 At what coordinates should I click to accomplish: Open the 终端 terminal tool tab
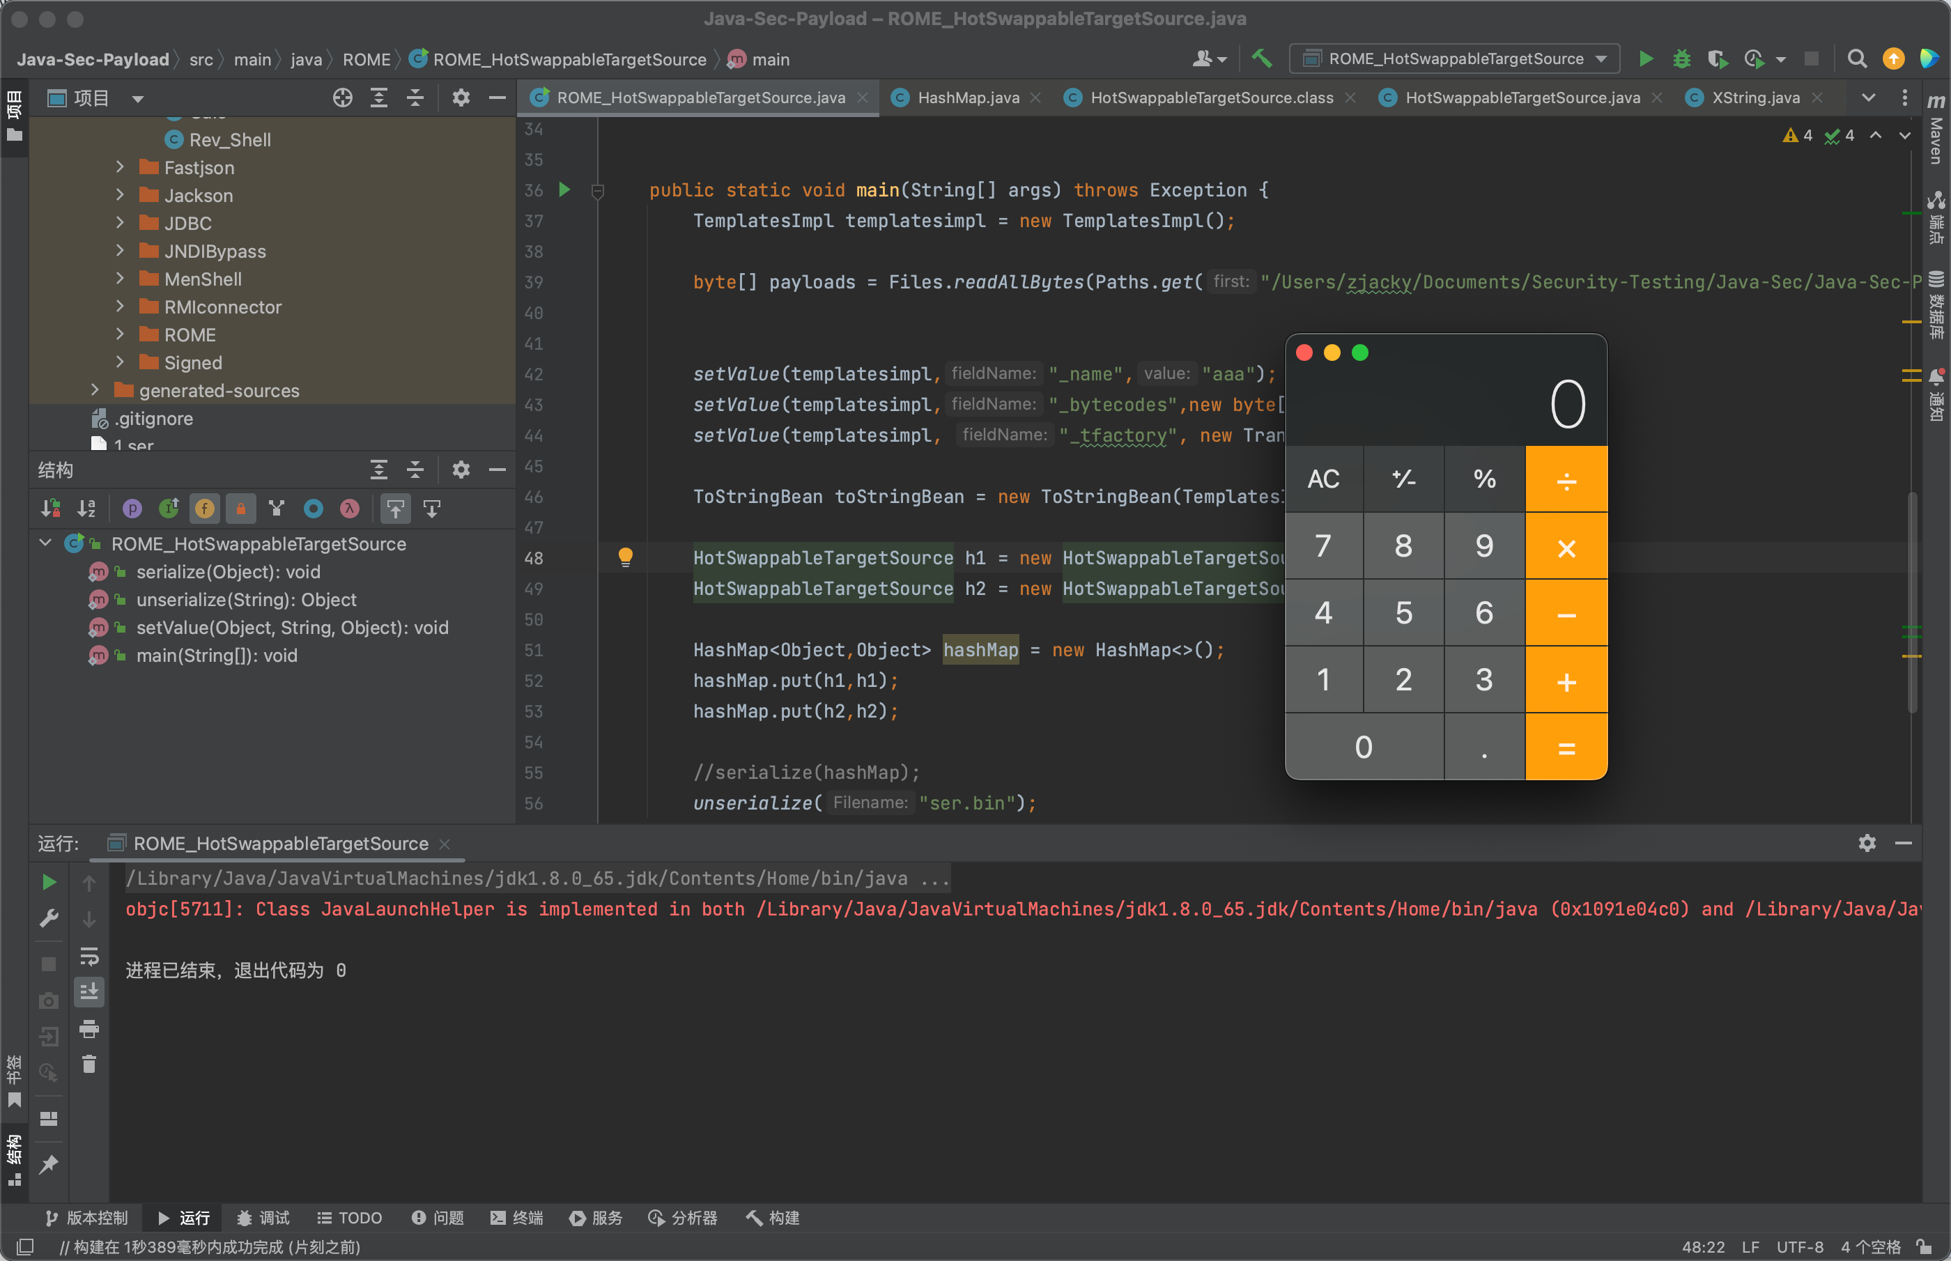pyautogui.click(x=516, y=1218)
